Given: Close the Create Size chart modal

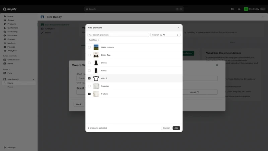Looking at the screenshot, I should 217,65.
